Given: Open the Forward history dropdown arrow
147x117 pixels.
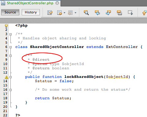Looking at the screenshot, I should point(75,13).
